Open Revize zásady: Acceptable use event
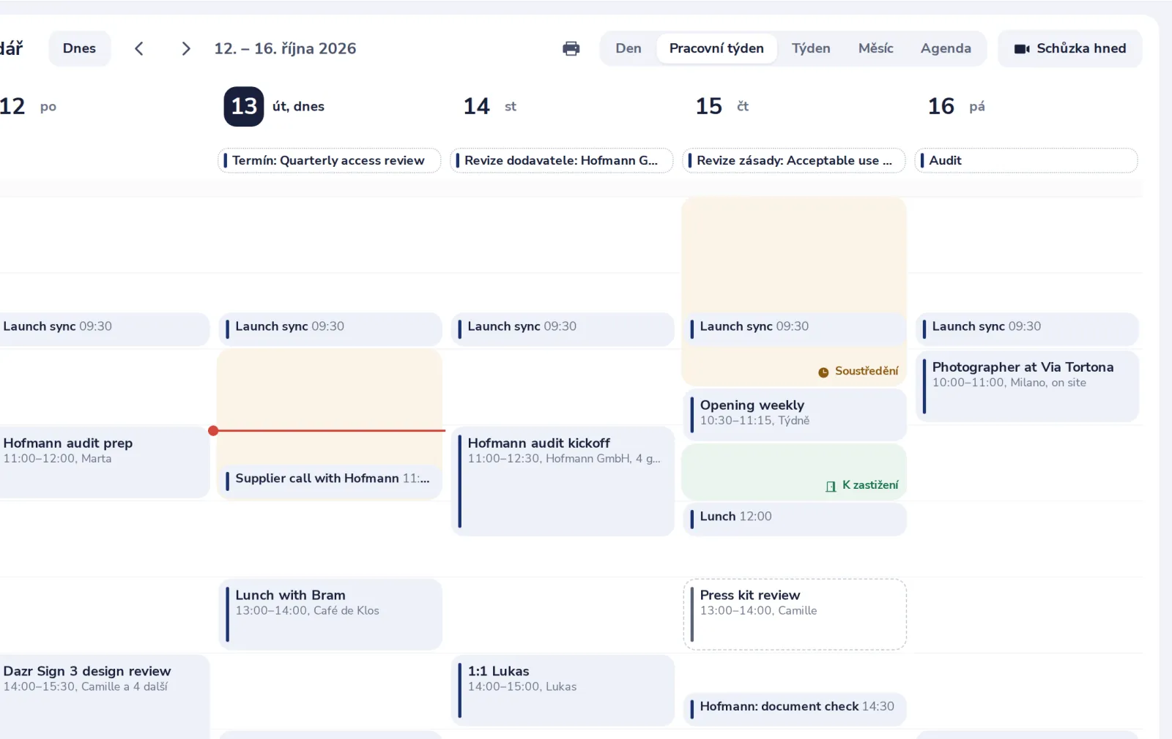Screen dimensions: 1172x739 point(794,160)
